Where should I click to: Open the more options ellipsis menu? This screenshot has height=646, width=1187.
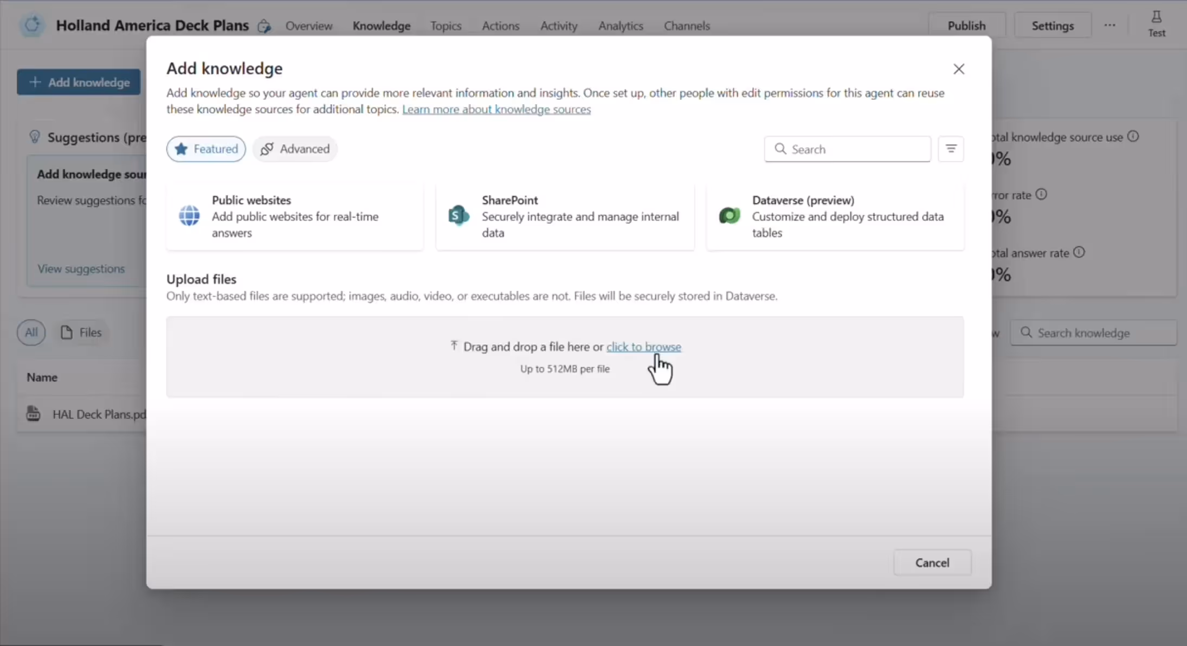1109,25
